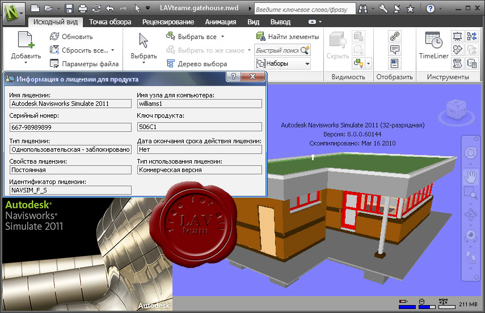This screenshot has height=313, width=485.
Task: Print using the printer icon
Action: click(83, 8)
